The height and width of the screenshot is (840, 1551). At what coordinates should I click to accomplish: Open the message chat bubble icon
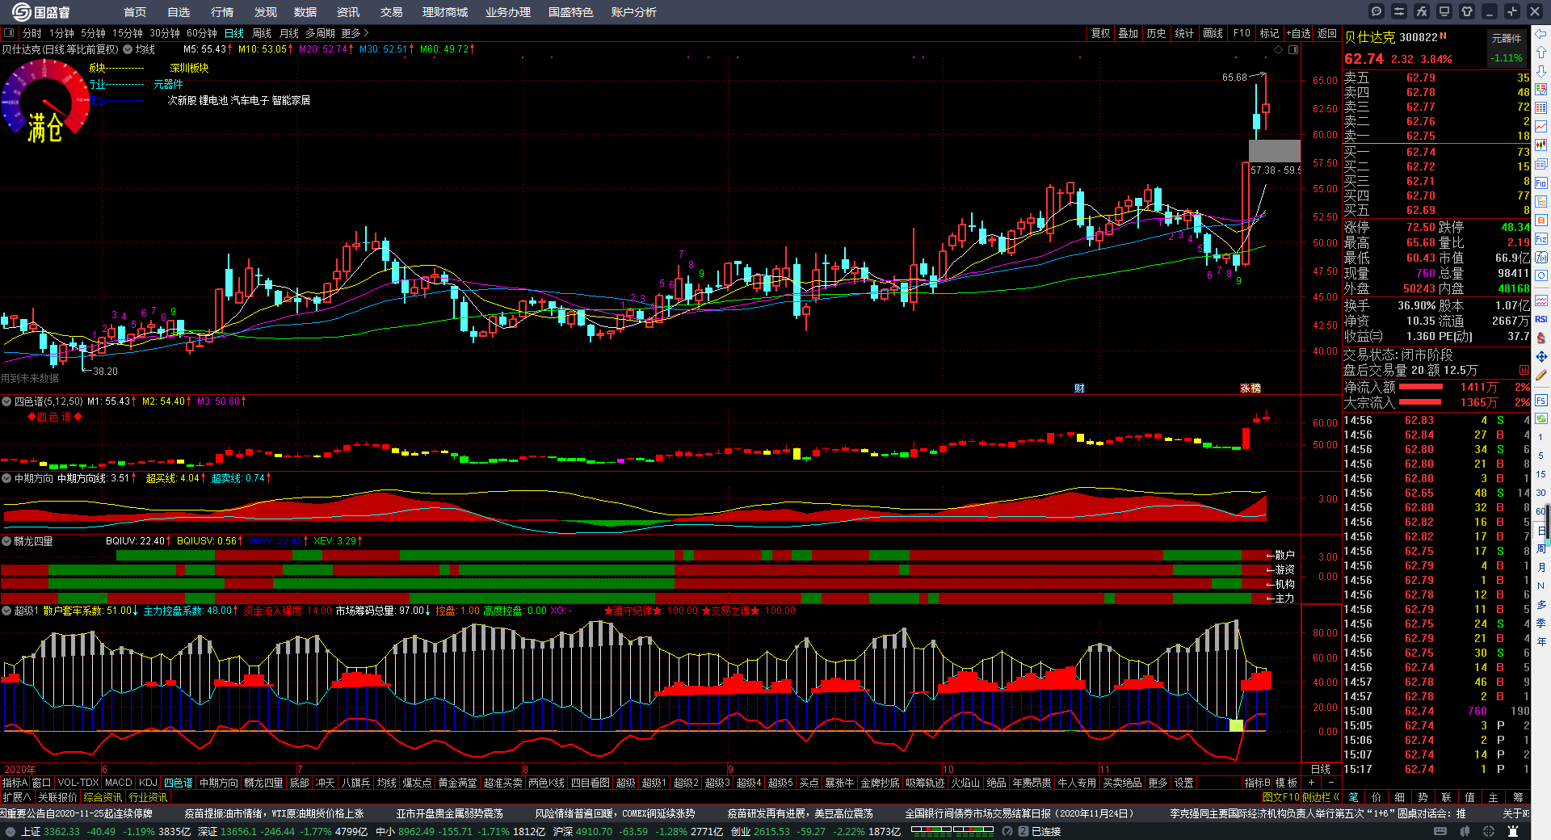1377,11
